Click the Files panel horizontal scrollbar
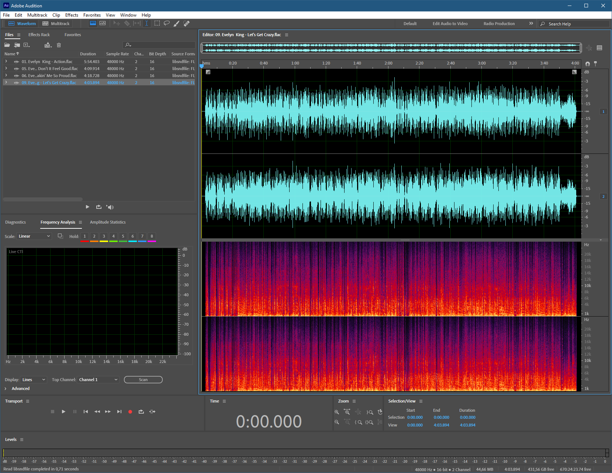612x473 pixels. [42, 199]
